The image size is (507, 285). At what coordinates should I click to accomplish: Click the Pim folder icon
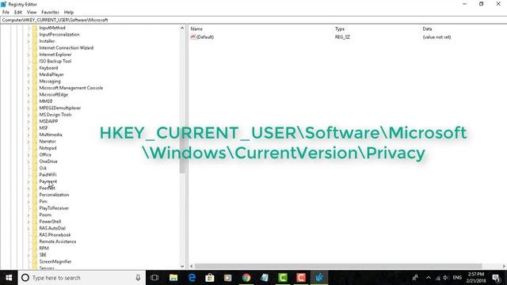click(x=35, y=201)
